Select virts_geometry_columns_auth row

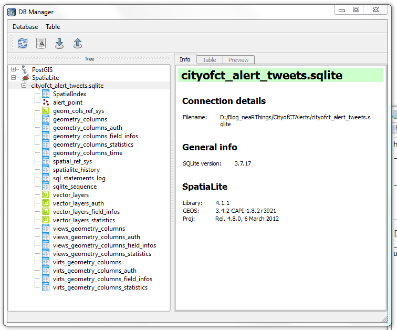[95, 271]
